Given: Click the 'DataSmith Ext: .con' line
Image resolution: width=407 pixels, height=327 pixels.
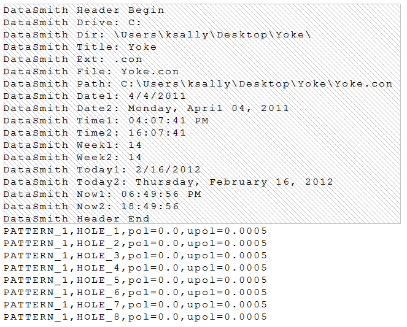Looking at the screenshot, I should 72,59.
